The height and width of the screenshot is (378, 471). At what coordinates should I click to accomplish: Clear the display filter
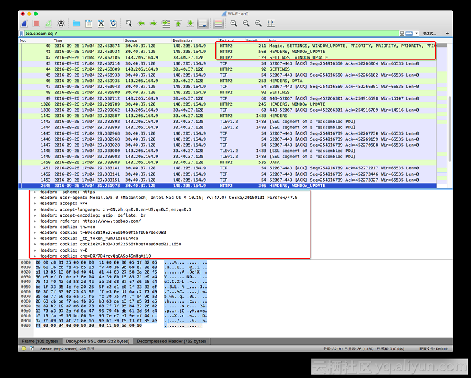(402, 34)
